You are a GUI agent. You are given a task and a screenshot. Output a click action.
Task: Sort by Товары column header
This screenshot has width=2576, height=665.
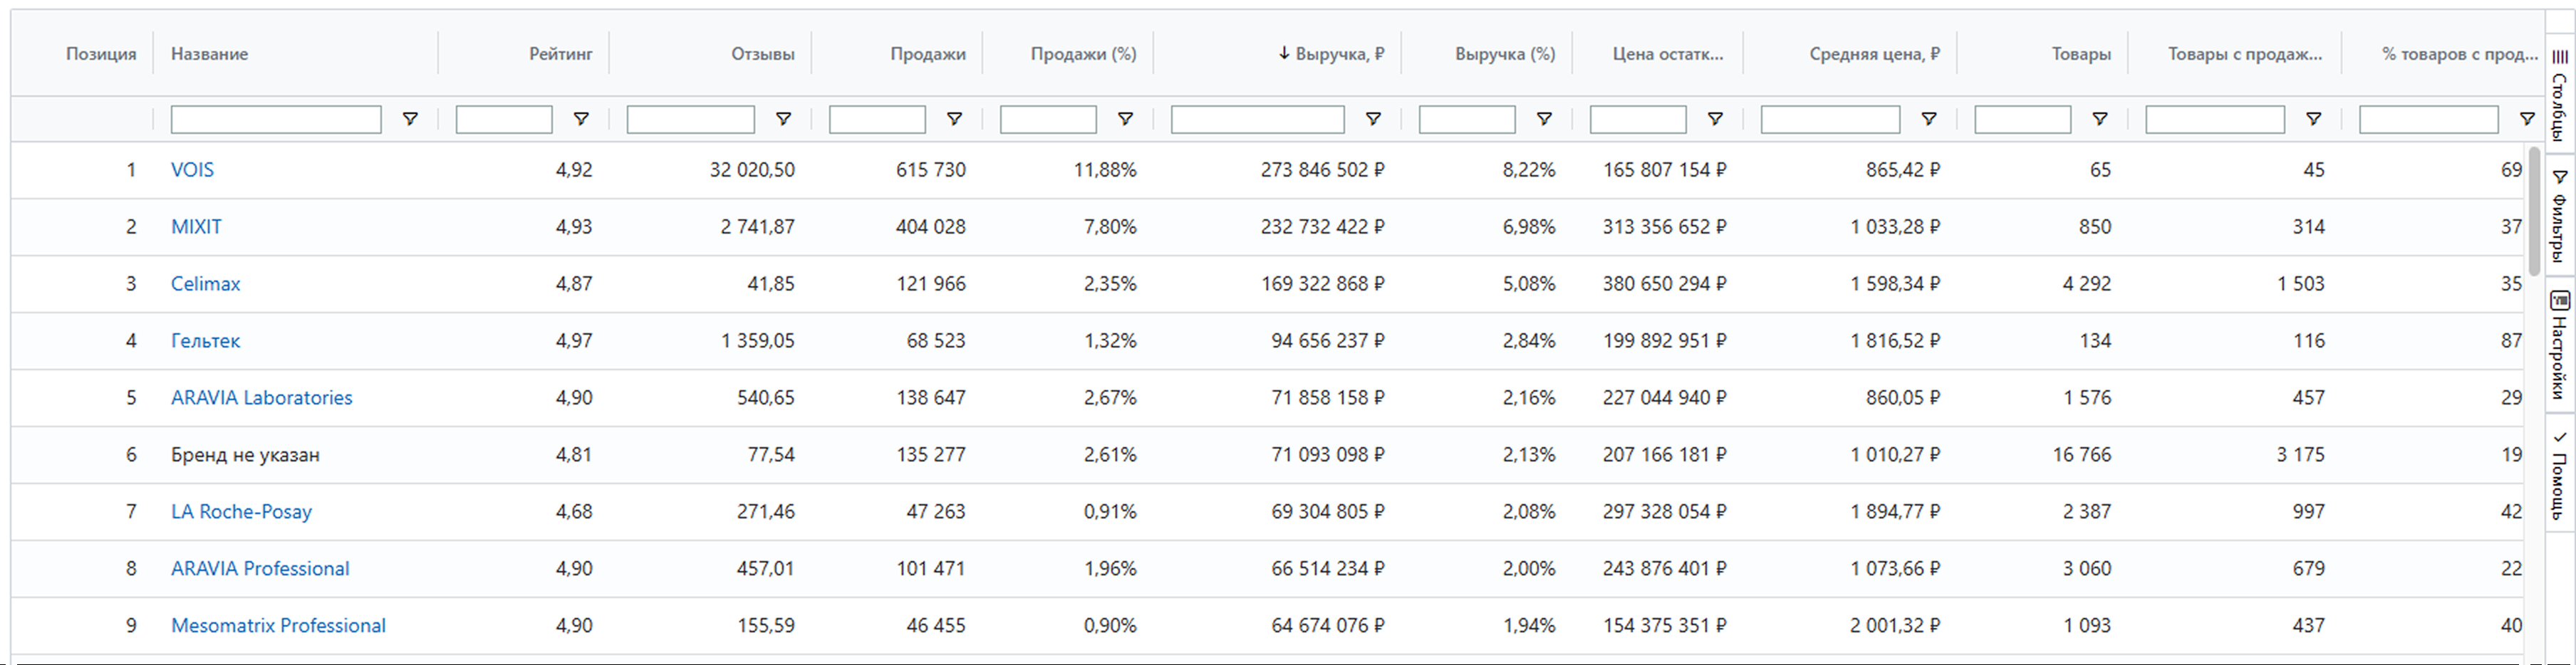(2082, 54)
